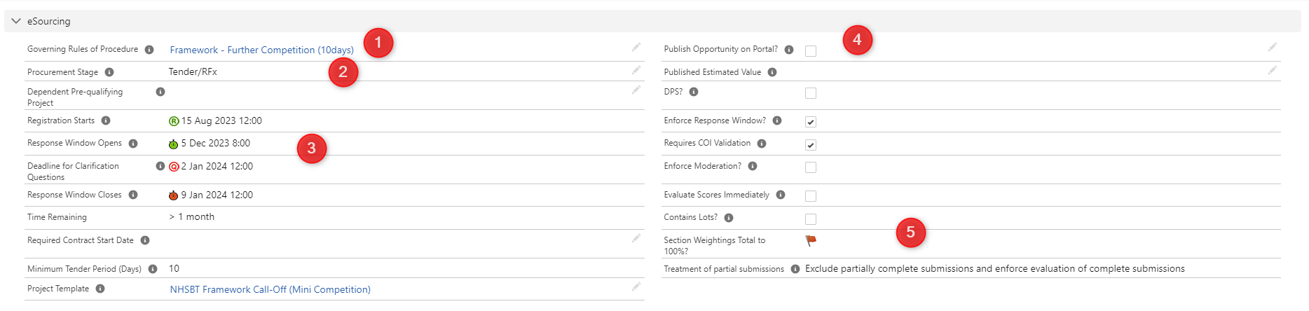Click the info icon beside Contains Lots?
Image resolution: width=1309 pixels, height=311 pixels.
click(x=729, y=218)
